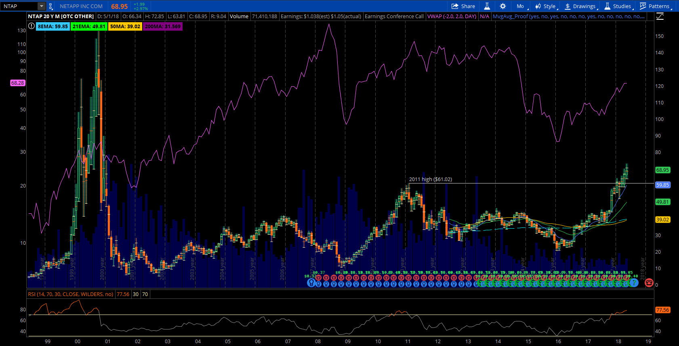Screen dimensions: 679x346
Task: Click the RSI 30 oversold level box
Action: (x=136, y=294)
